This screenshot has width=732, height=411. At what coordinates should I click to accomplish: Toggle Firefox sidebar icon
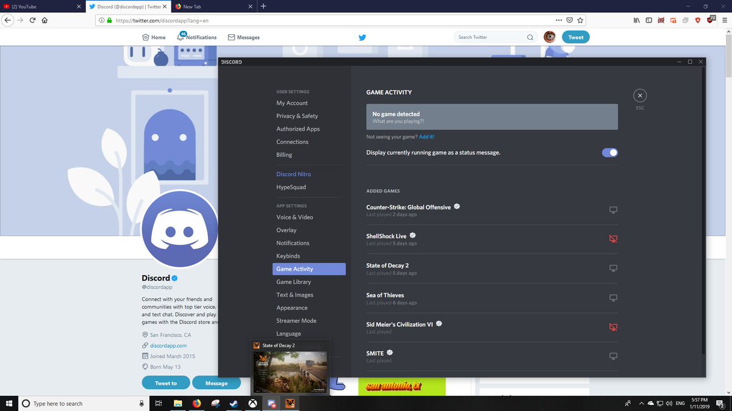648,20
